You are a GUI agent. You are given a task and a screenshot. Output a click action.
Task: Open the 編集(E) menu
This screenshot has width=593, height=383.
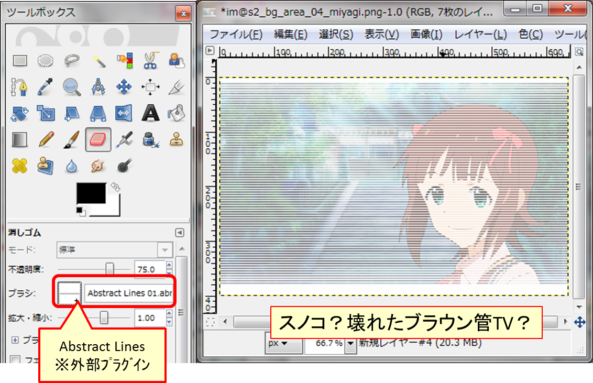click(290, 35)
